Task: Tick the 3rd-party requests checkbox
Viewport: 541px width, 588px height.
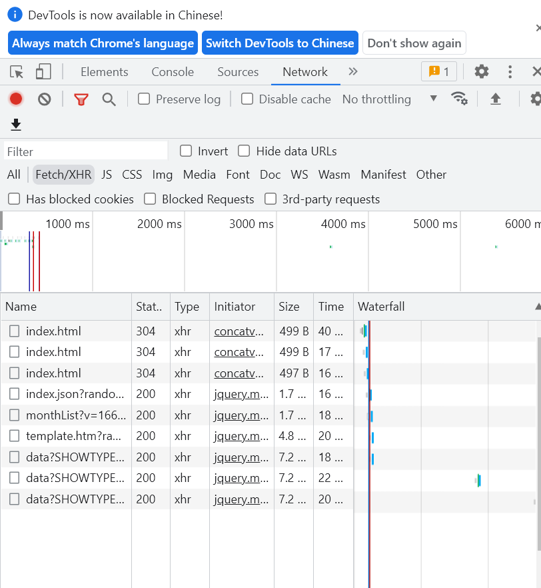Action: (x=270, y=199)
